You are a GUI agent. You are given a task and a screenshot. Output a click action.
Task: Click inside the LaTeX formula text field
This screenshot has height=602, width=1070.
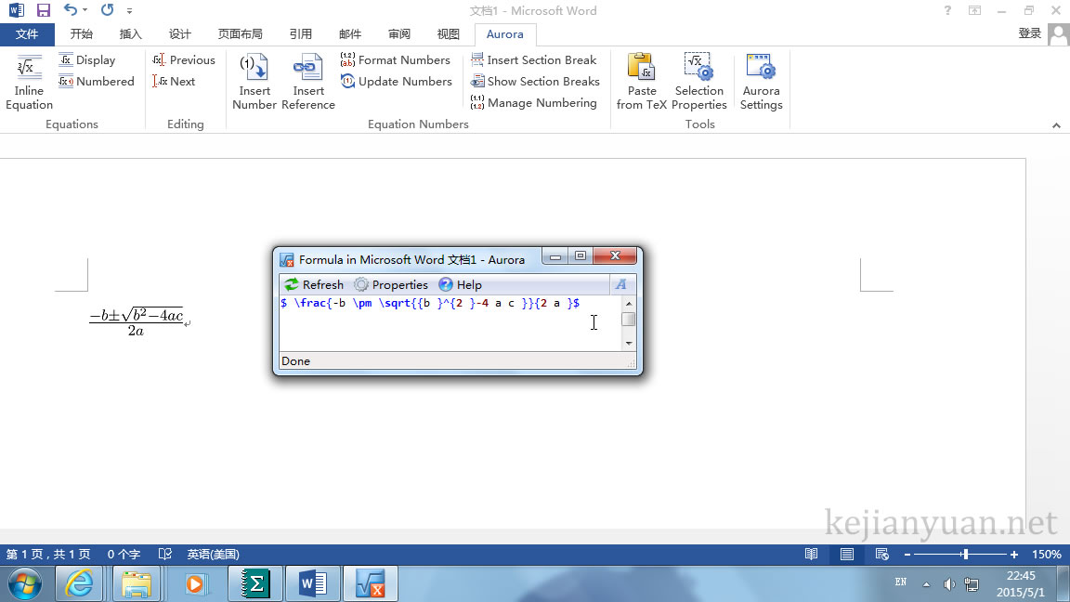click(450, 323)
